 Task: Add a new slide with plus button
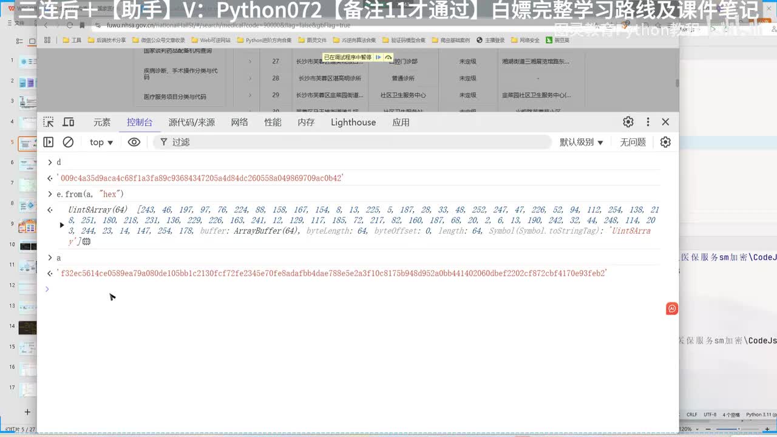coord(27,412)
